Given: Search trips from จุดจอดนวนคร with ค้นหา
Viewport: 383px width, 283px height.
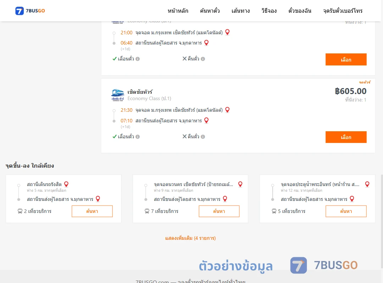Looking at the screenshot, I should (x=219, y=211).
